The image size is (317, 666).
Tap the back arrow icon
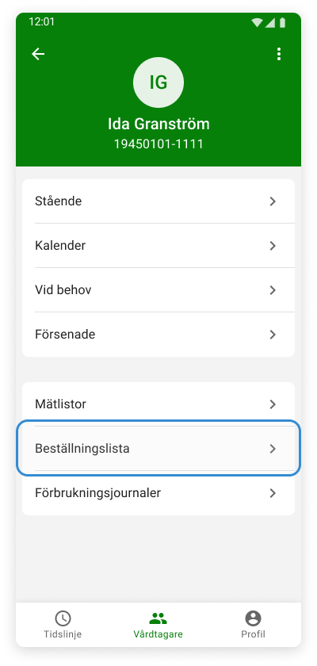(38, 54)
